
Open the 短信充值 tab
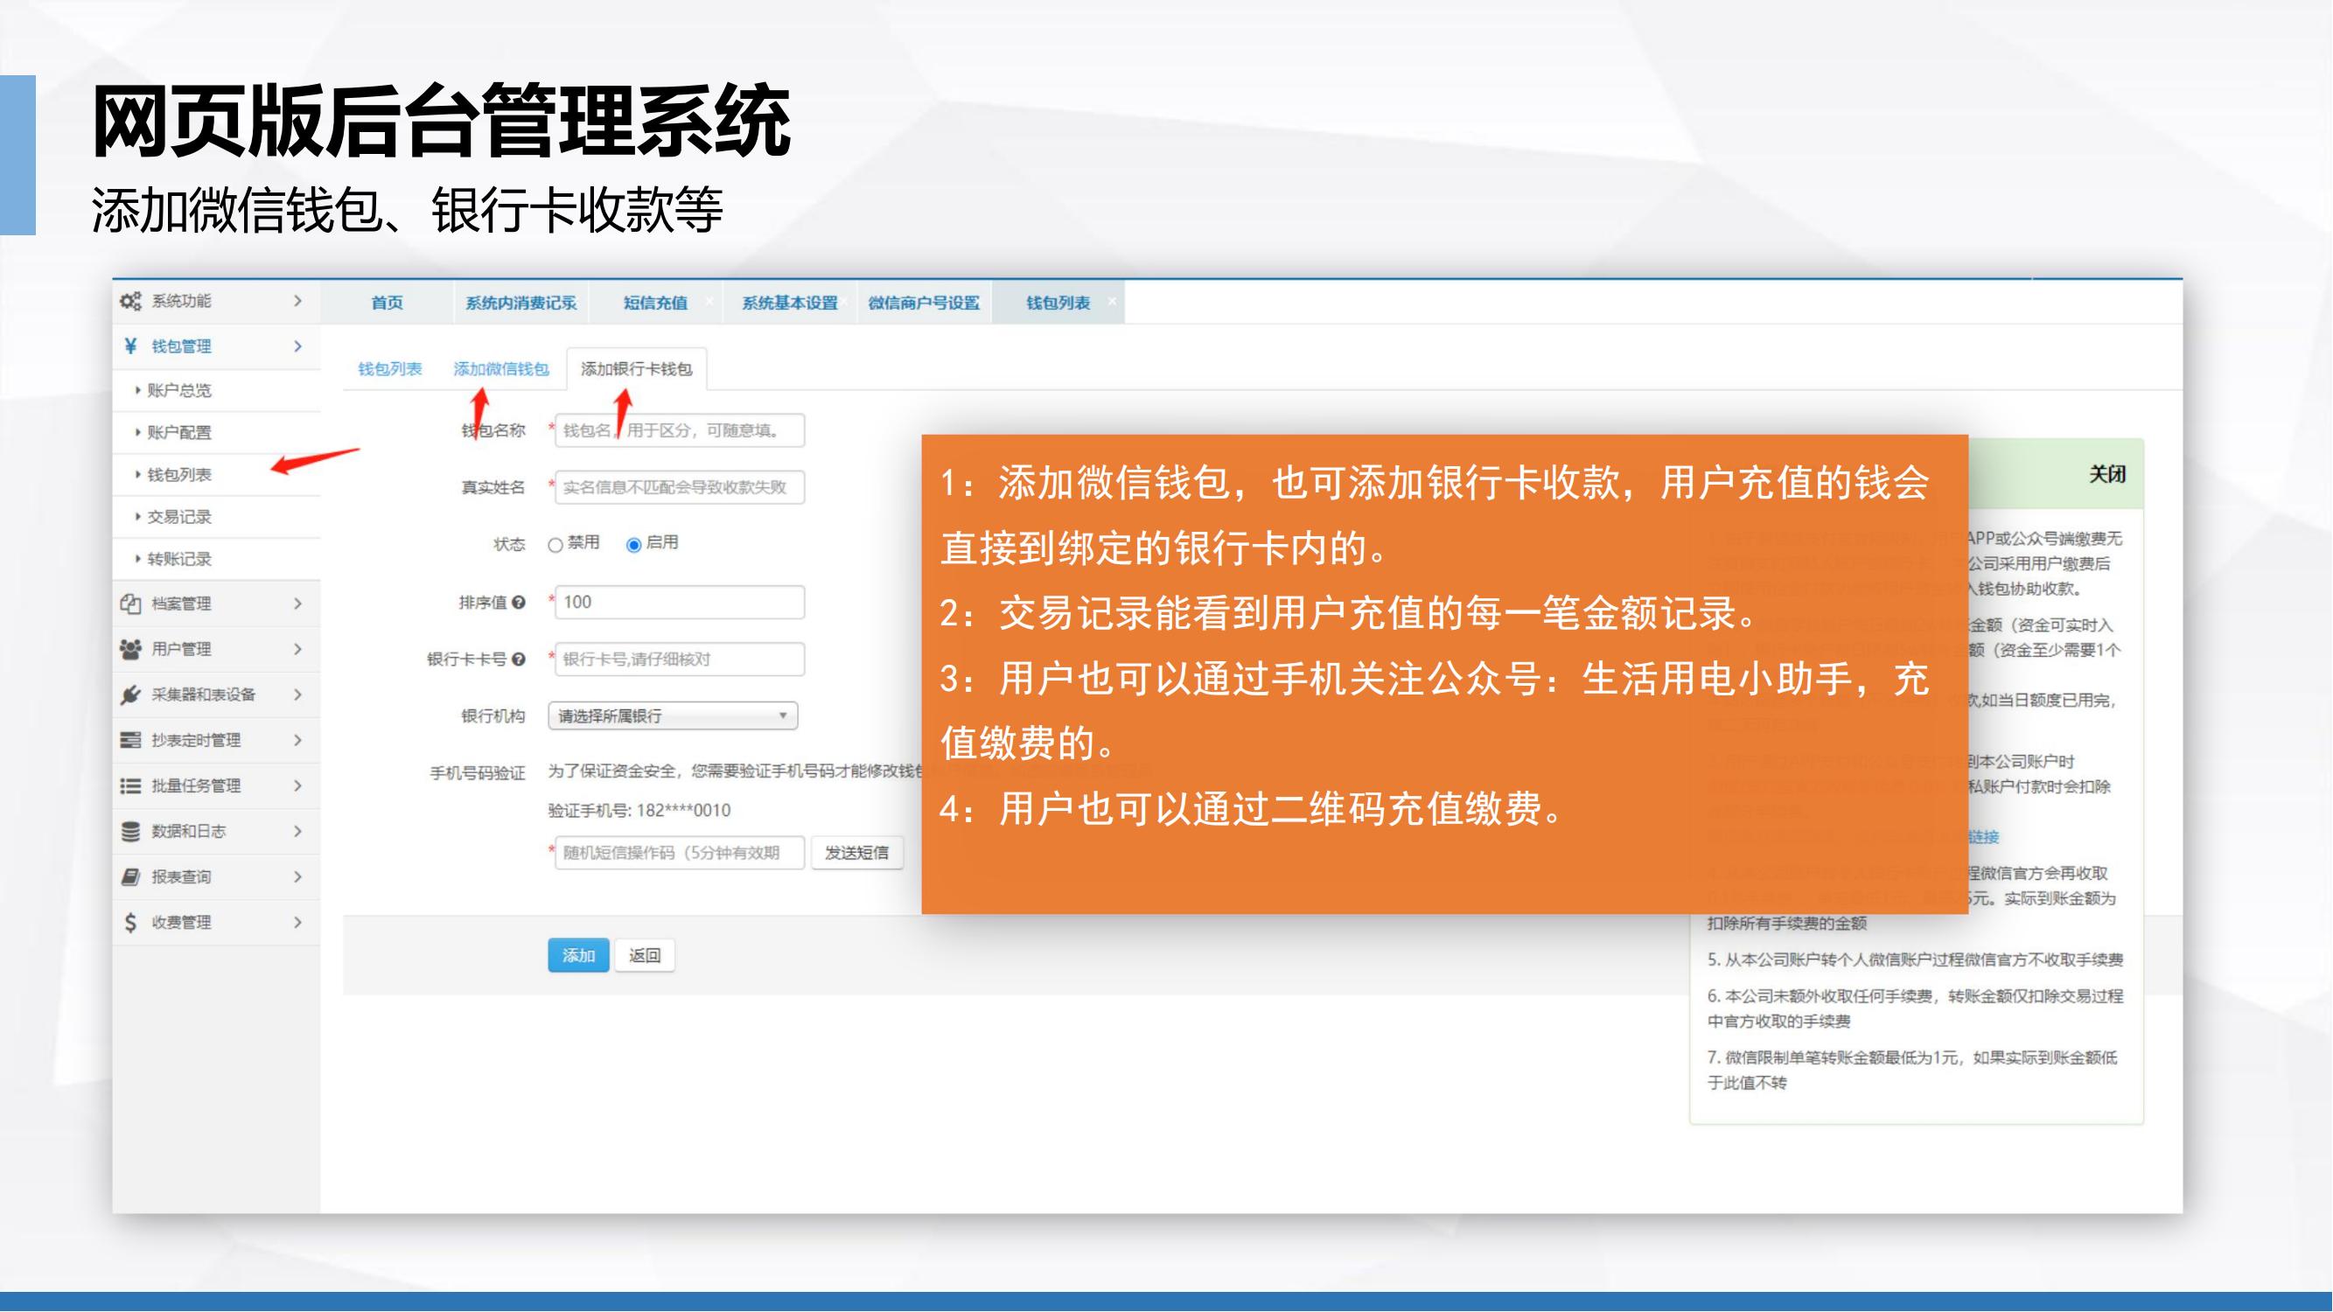655,303
